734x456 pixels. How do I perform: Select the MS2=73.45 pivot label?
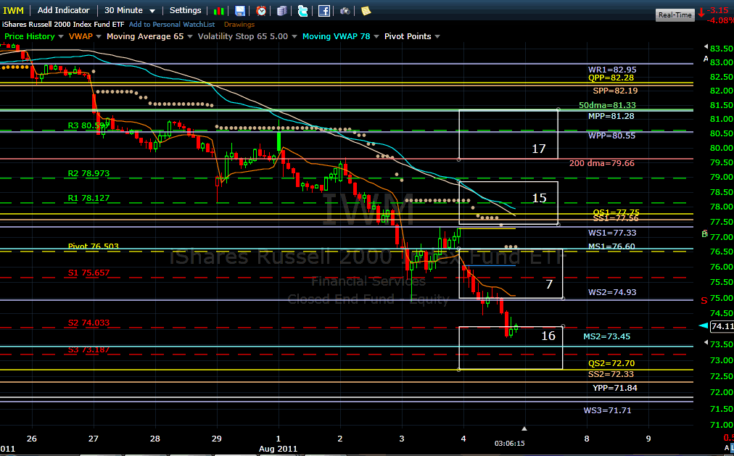click(x=606, y=336)
